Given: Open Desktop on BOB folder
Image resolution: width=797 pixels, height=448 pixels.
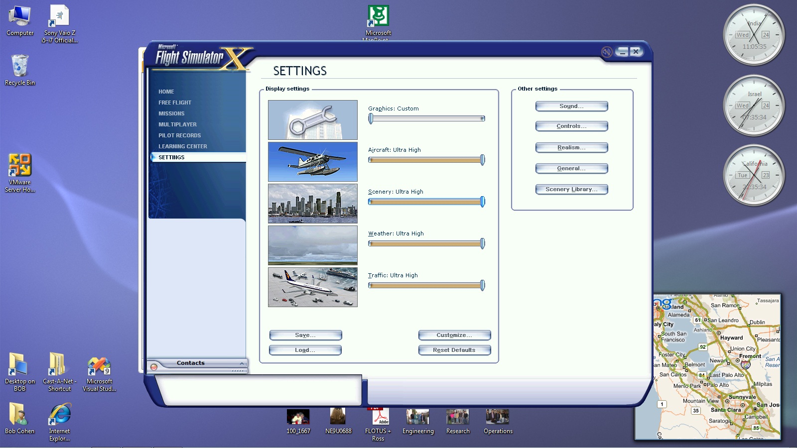Looking at the screenshot, I should (x=20, y=372).
